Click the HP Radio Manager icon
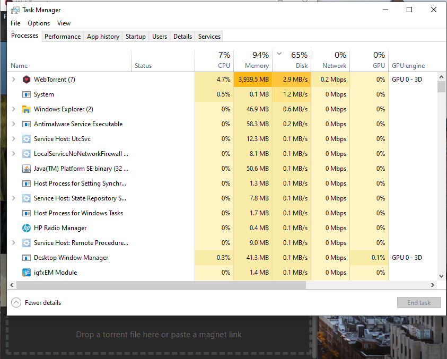The width and height of the screenshot is (447, 359). (26, 228)
